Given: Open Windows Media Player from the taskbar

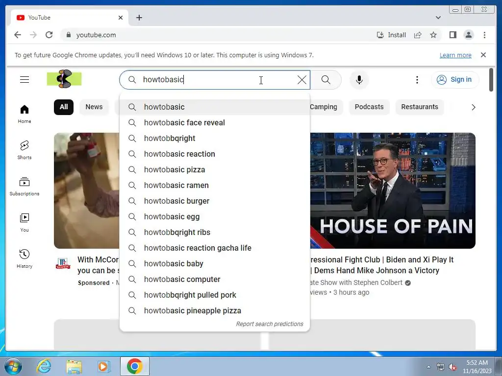Looking at the screenshot, I should click(103, 366).
